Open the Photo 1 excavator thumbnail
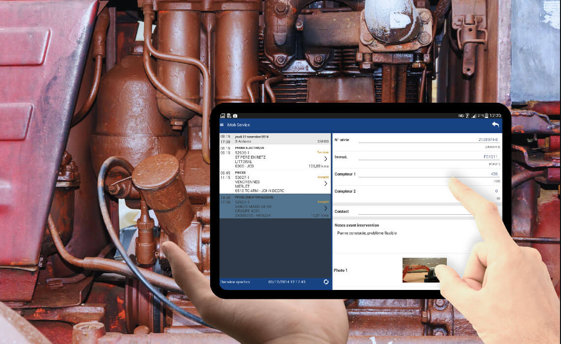The image size is (561, 344). pyautogui.click(x=424, y=270)
